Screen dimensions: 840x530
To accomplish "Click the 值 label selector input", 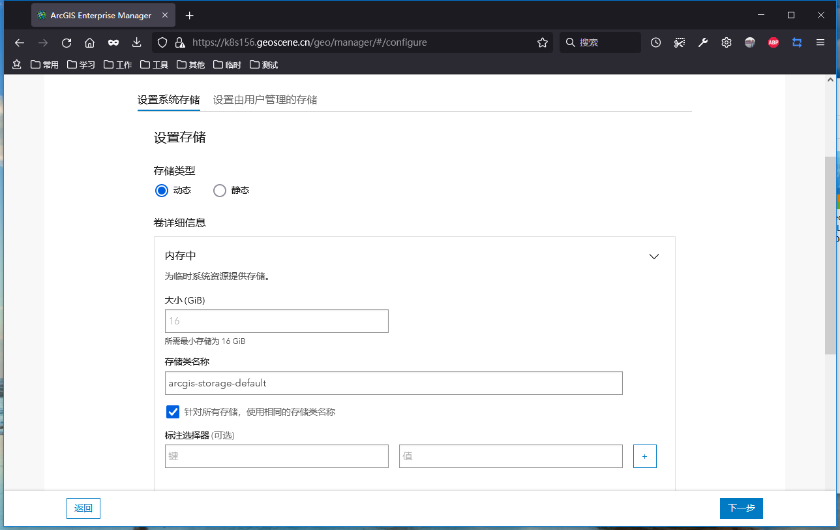I will point(511,456).
